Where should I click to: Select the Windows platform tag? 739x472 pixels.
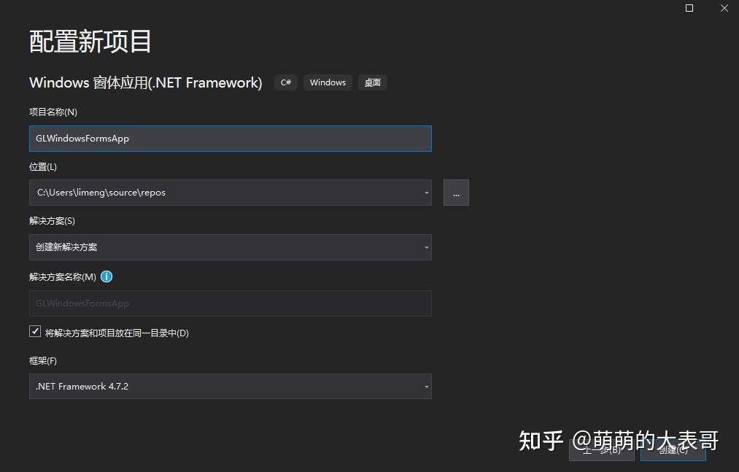[328, 82]
